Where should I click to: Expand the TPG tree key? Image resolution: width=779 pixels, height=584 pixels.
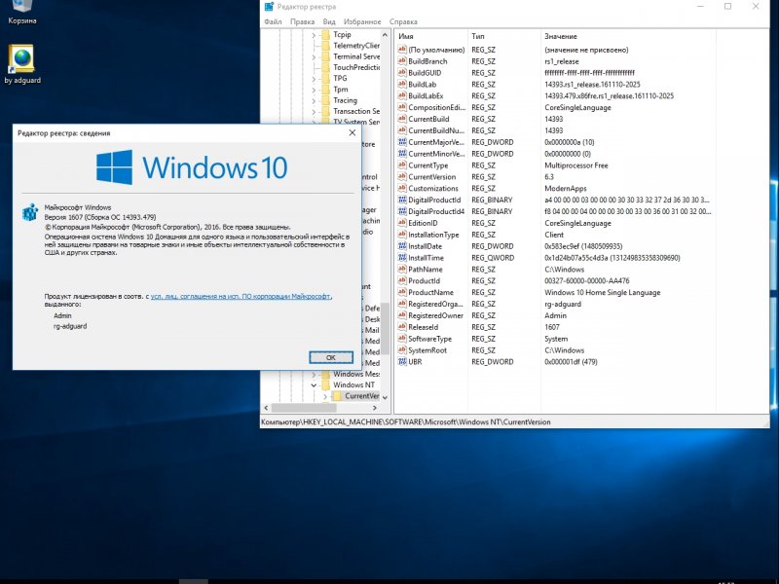pos(314,79)
